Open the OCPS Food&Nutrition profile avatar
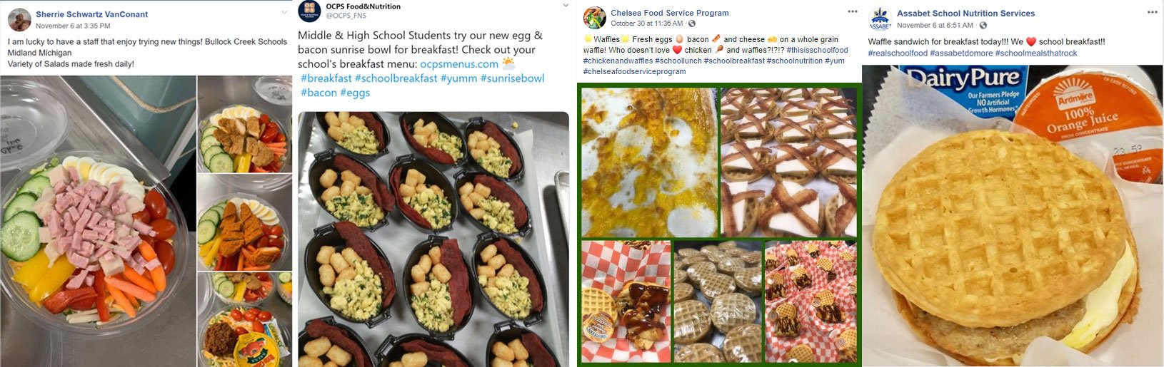 pyautogui.click(x=309, y=11)
